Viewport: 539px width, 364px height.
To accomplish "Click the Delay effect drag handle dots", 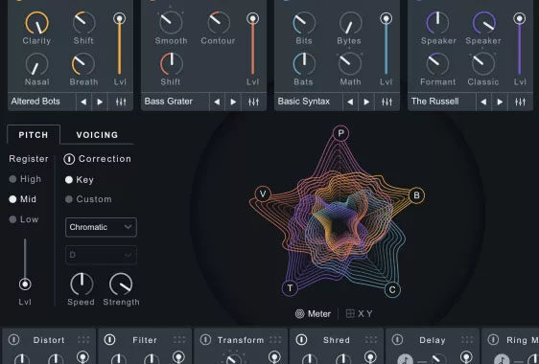I will pos(467,340).
